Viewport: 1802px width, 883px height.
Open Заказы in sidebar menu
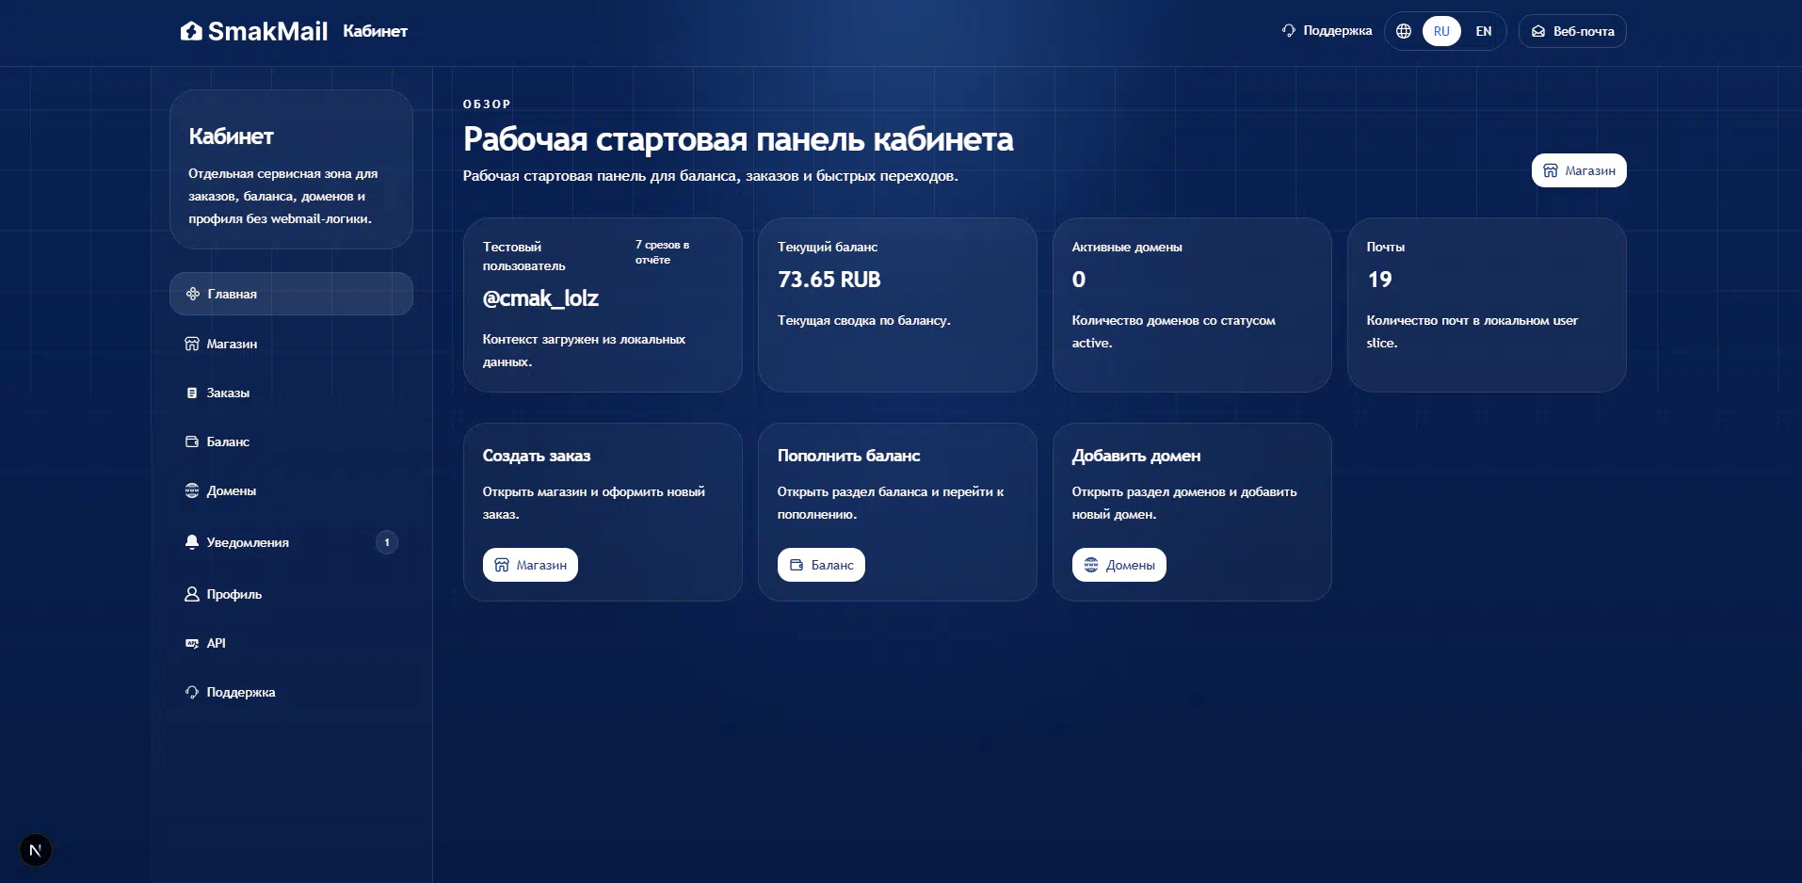pos(228,393)
